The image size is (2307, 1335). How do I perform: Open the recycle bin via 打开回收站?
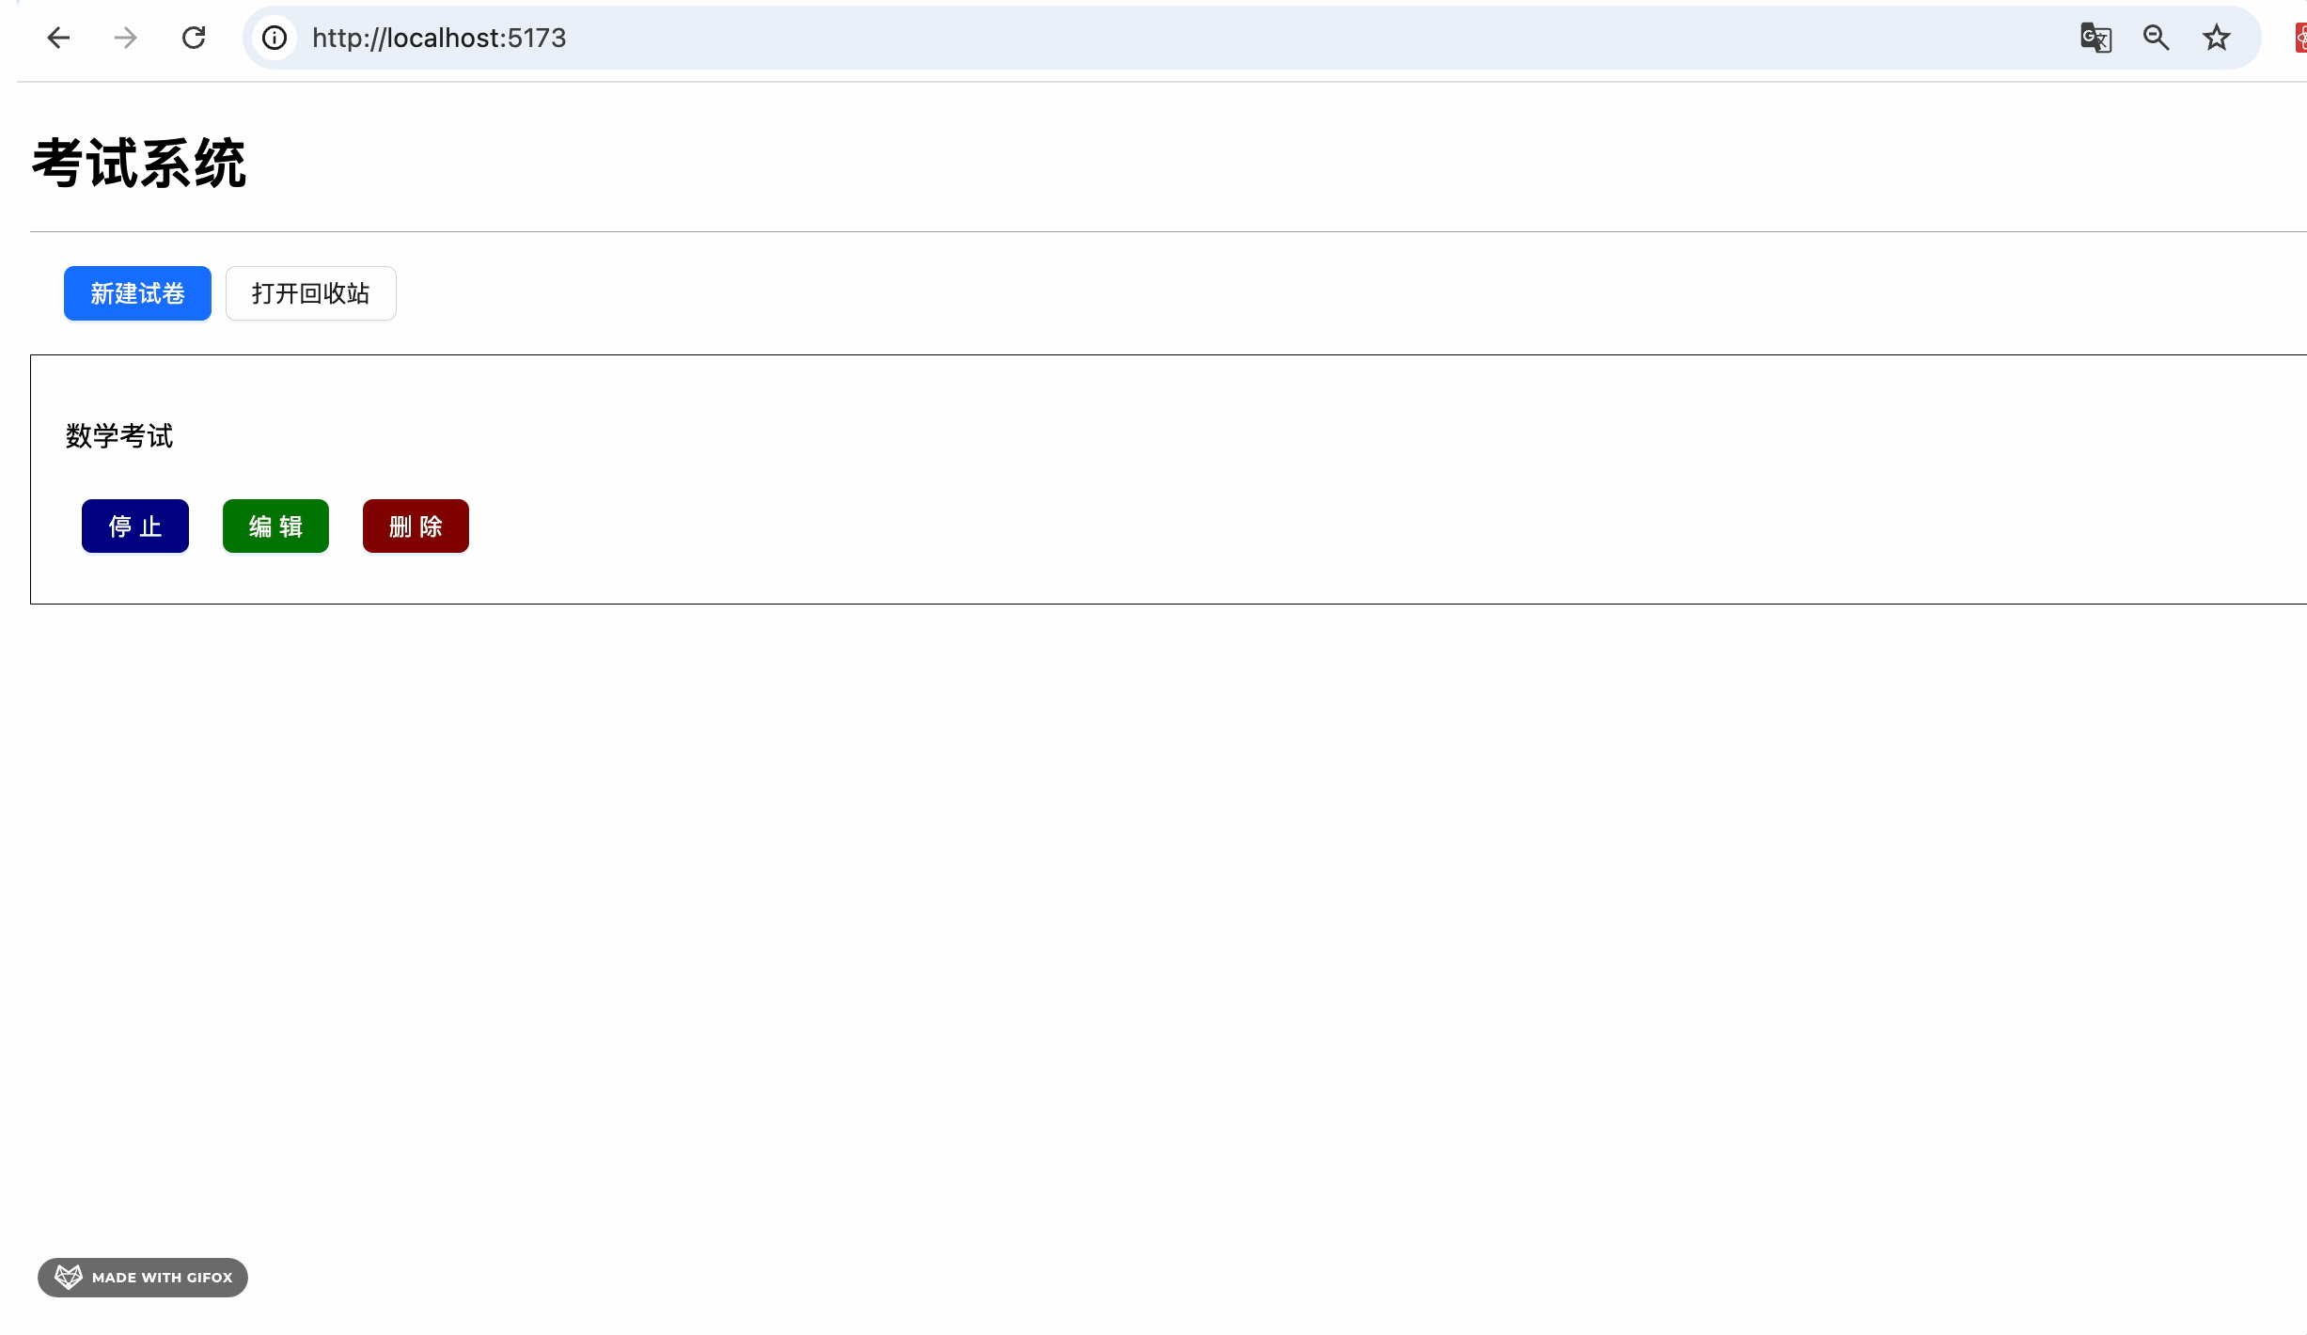coord(310,293)
